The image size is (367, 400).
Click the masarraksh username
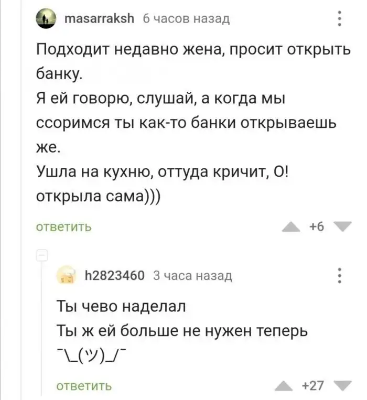[99, 19]
